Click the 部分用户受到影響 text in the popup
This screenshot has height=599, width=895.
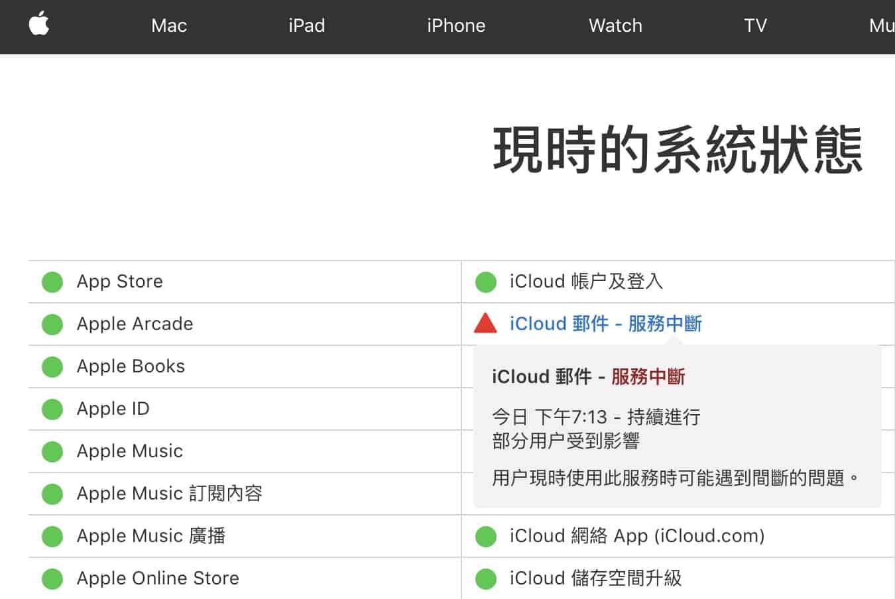[x=566, y=441]
